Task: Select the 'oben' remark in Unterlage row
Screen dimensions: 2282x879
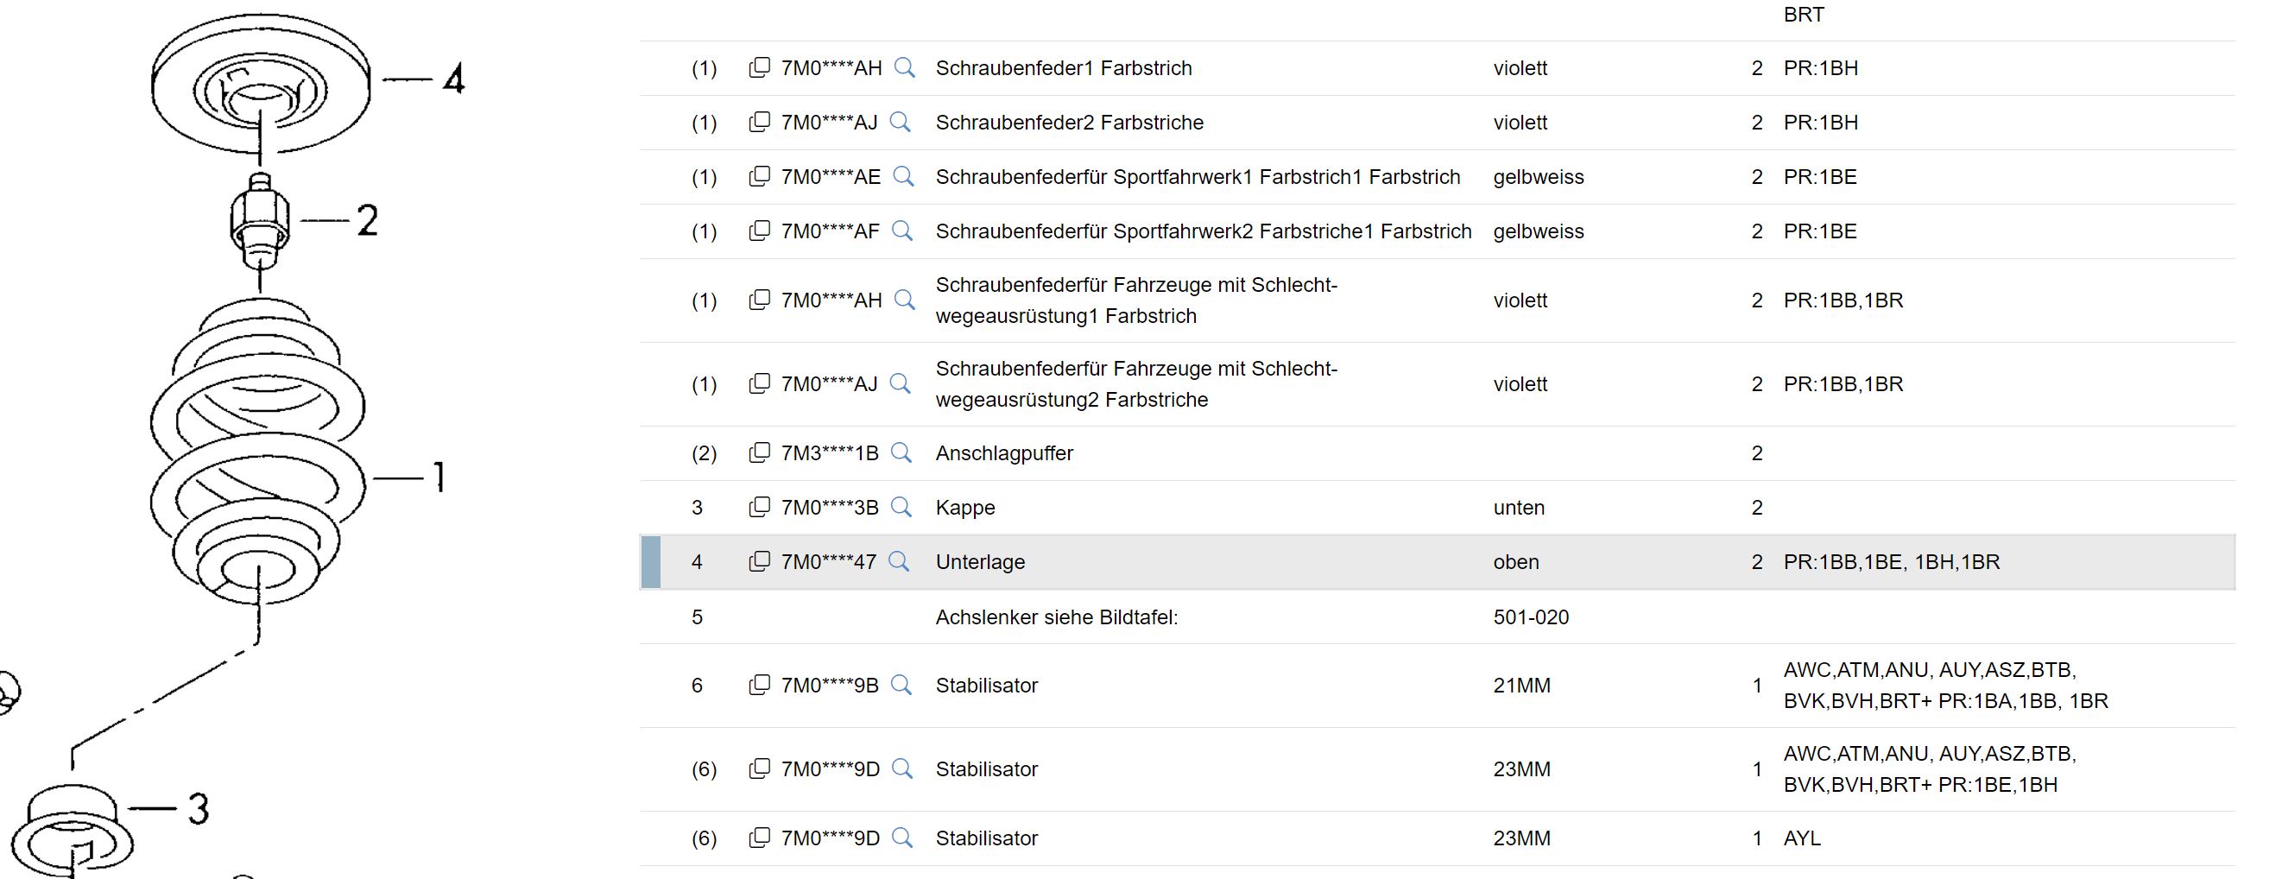Action: click(x=1516, y=563)
